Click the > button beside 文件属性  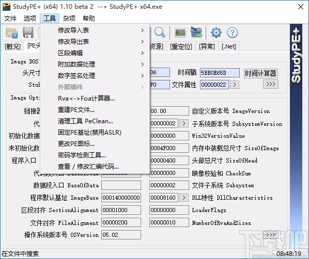click(x=235, y=85)
